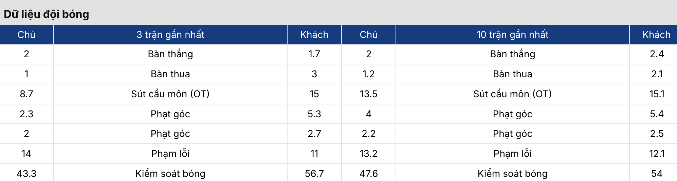Select the '3 trận gần nhất' column header

(x=170, y=35)
